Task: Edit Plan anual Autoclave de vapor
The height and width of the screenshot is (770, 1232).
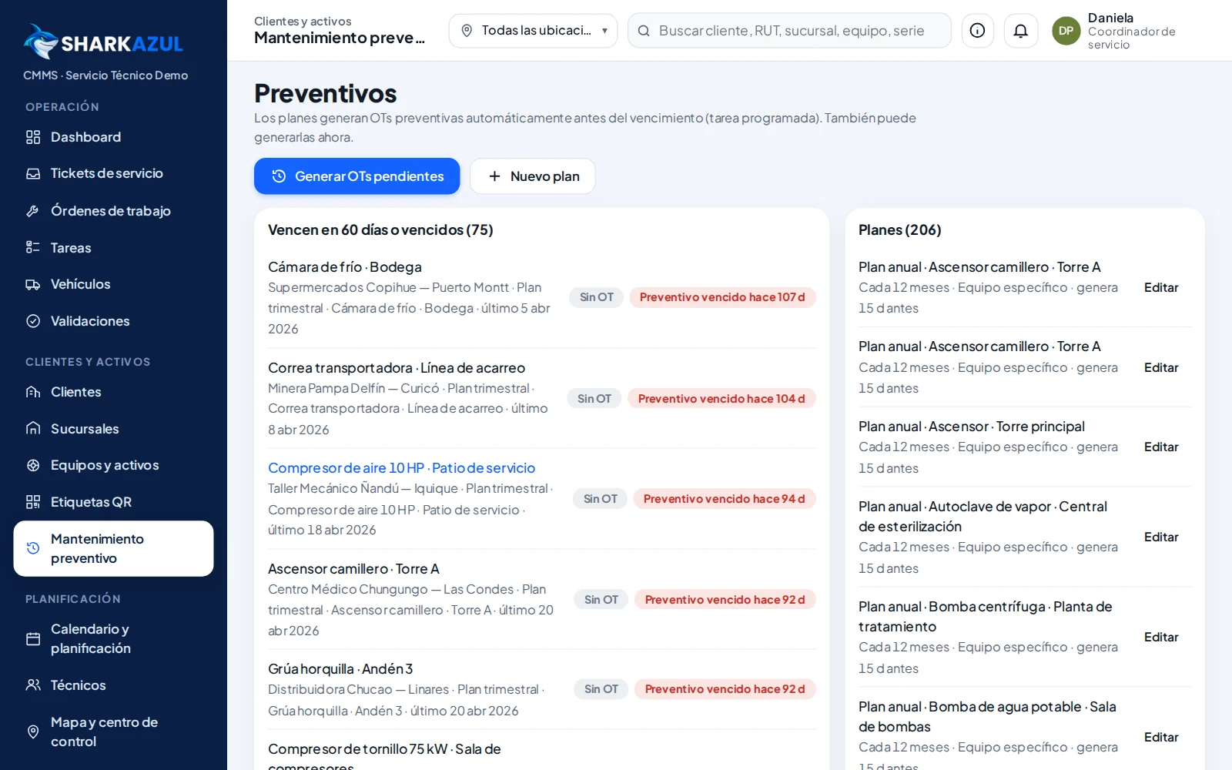Action: click(x=1161, y=537)
